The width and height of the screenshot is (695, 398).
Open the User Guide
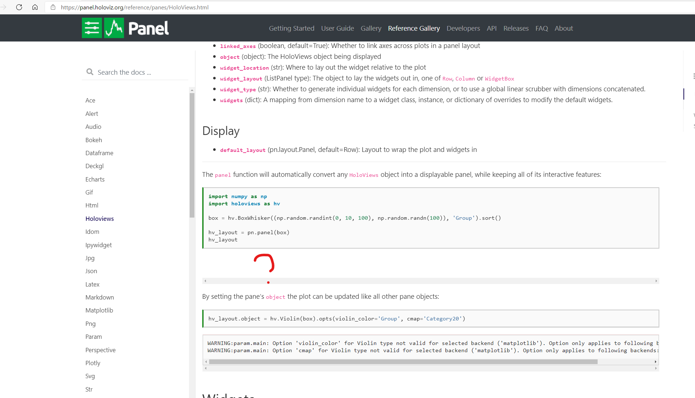coord(337,28)
